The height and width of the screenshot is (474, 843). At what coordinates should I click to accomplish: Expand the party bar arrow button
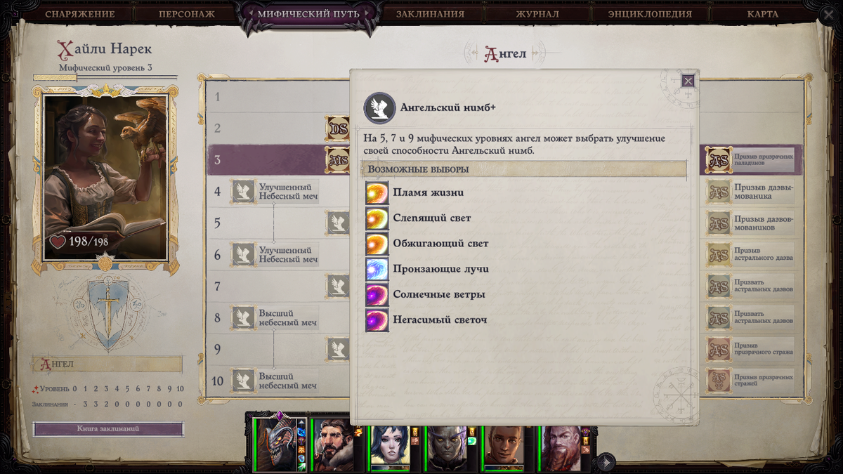[606, 462]
